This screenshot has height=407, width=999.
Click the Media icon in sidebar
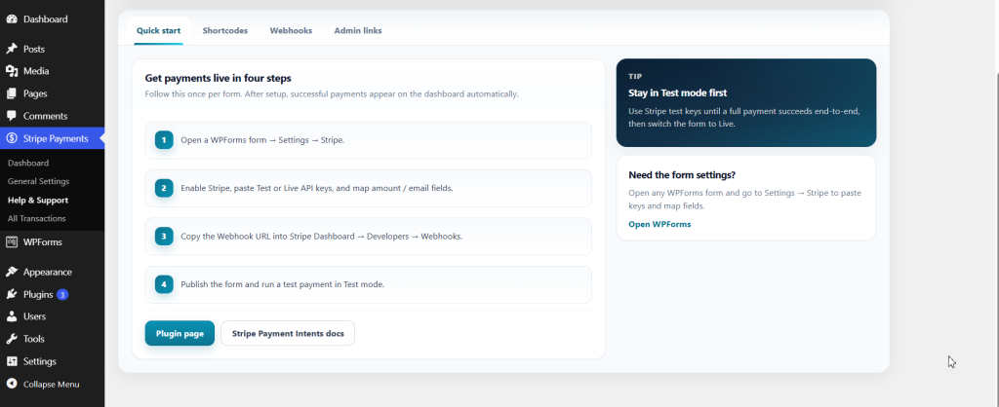coord(12,71)
